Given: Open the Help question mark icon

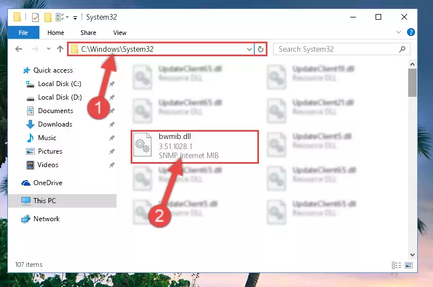Looking at the screenshot, I should coord(411,32).
